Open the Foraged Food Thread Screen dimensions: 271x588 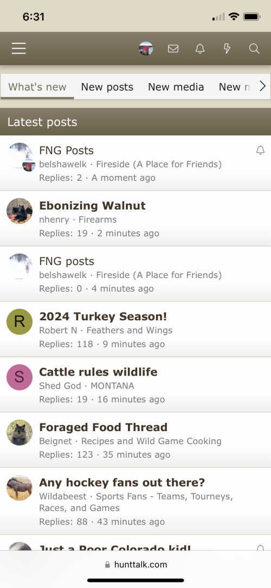(x=104, y=427)
